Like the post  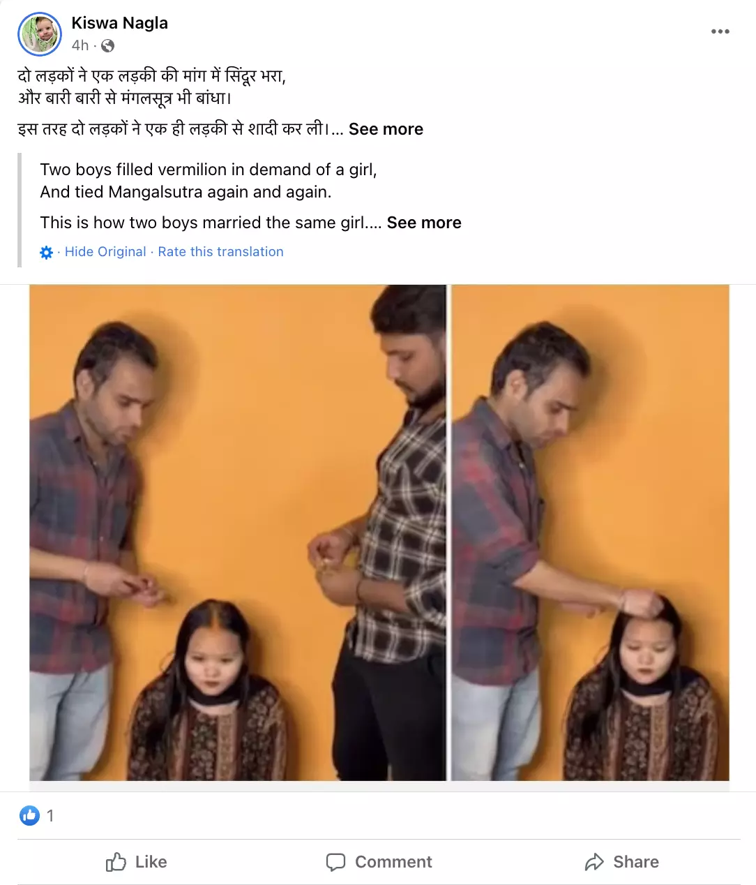136,862
